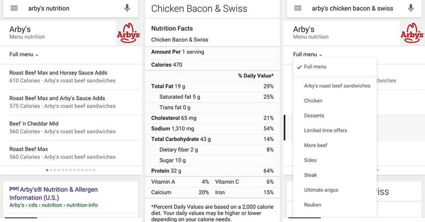Image resolution: width=425 pixels, height=222 pixels.
Task: Choose "Desserts" category in dropdown
Action: (314, 116)
